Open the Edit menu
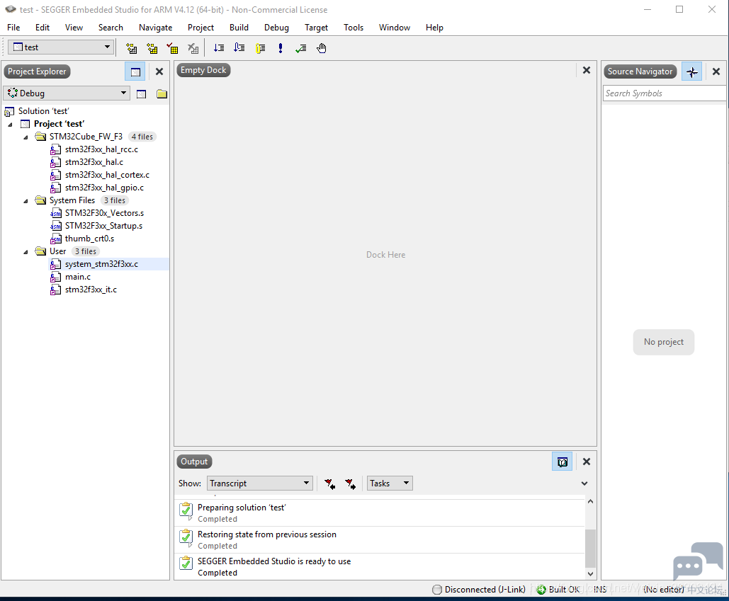 (x=43, y=28)
